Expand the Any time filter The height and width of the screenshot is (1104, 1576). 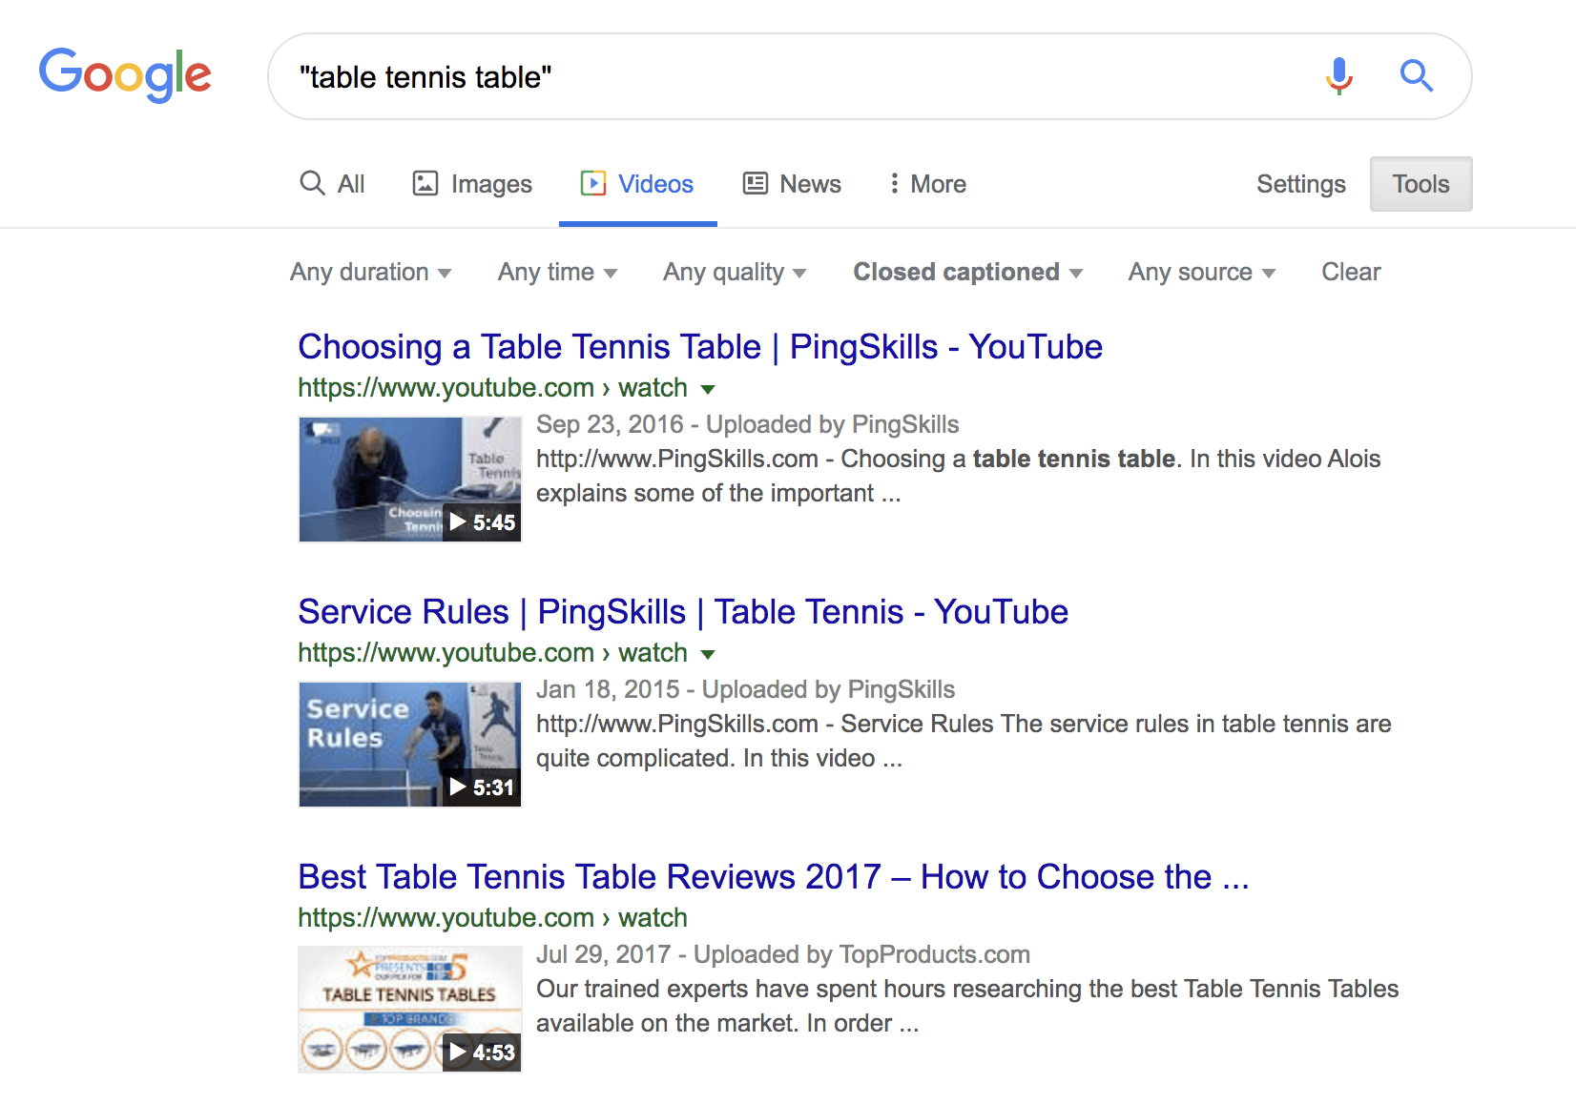tap(557, 273)
